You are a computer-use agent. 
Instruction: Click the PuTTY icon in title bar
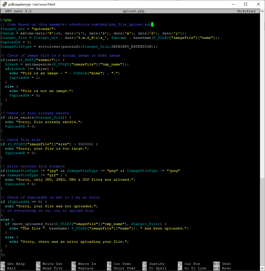[4, 4]
